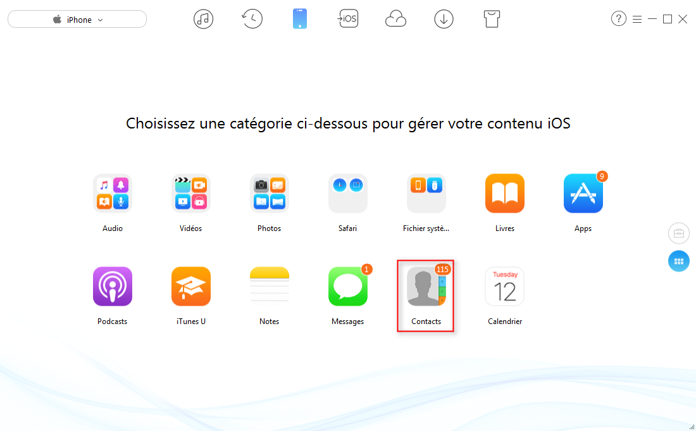
Task: Switch to the toolbox briefcase view
Action: 679,234
